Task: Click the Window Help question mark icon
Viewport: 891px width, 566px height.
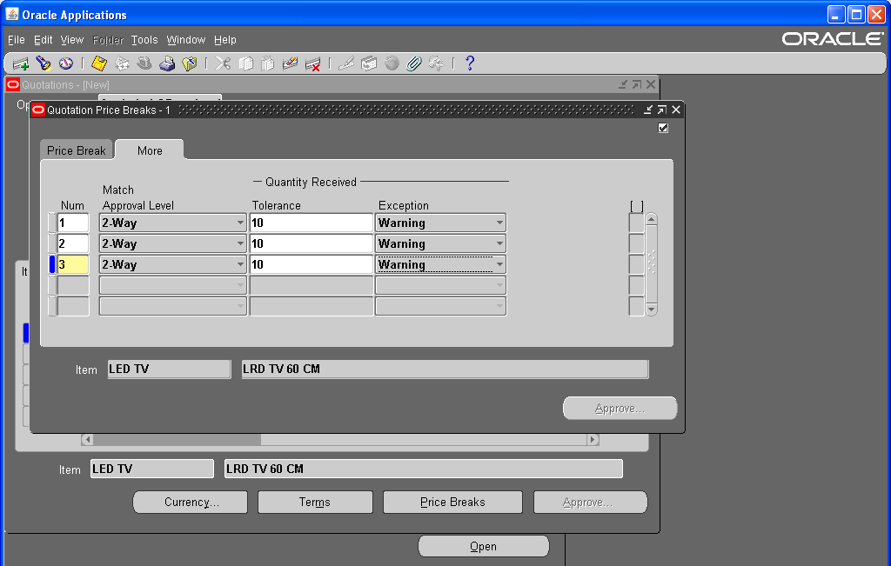Action: (469, 63)
